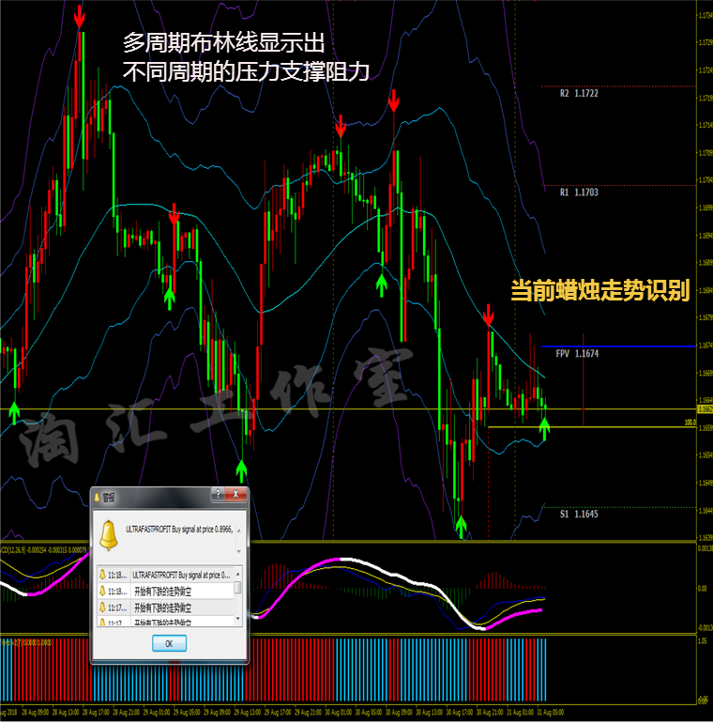Screen dimensions: 713x723
Task: Click OK in the alert dialog
Action: point(169,643)
